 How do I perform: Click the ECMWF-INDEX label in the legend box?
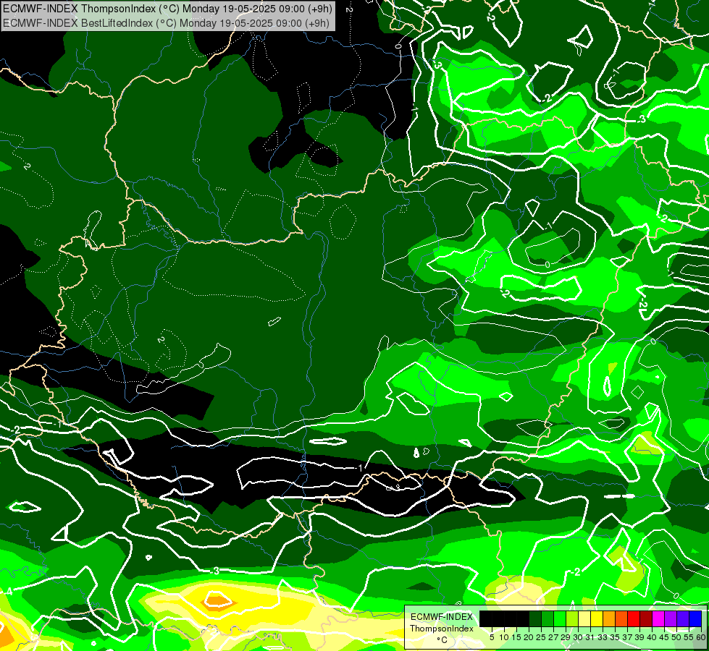click(x=442, y=617)
